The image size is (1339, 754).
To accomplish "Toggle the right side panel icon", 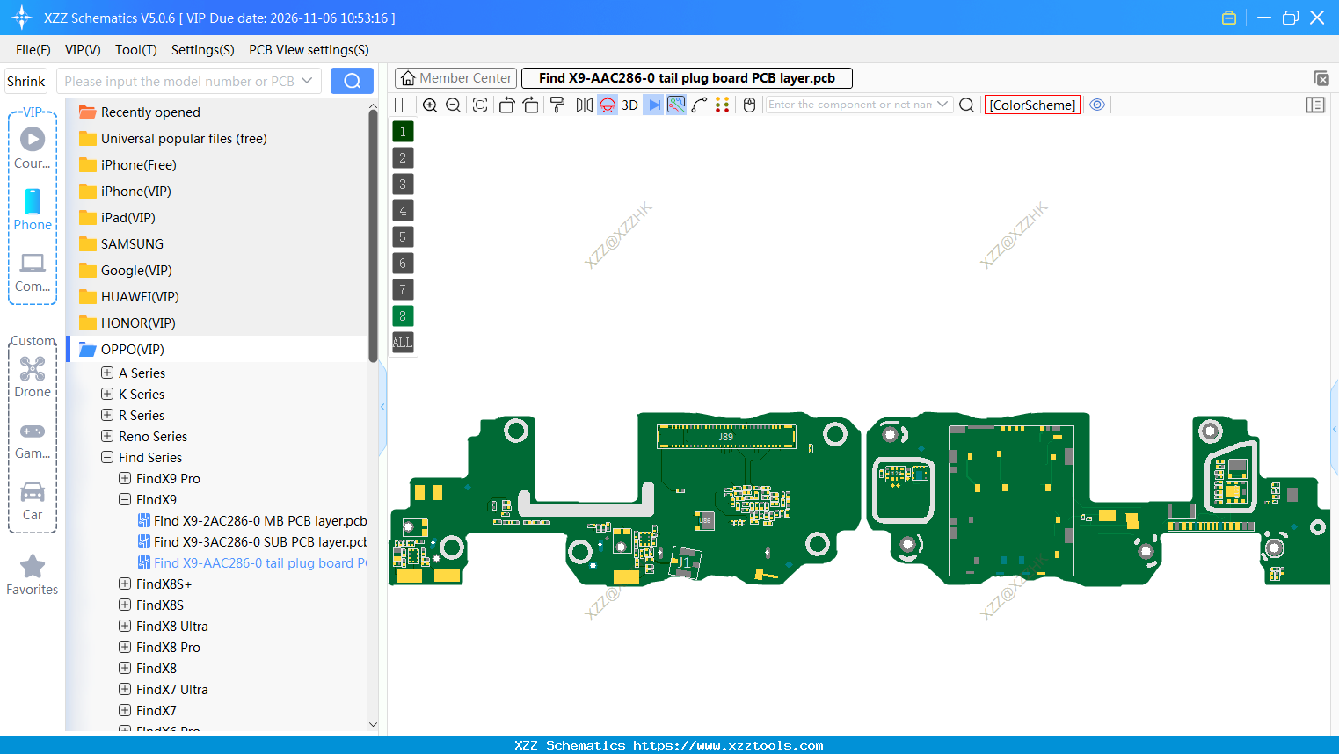I will (x=1315, y=105).
